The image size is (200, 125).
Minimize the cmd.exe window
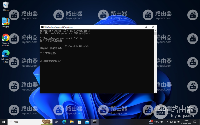click(x=139, y=27)
